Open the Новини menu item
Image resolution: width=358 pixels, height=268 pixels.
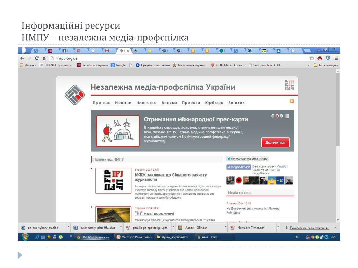(123, 103)
